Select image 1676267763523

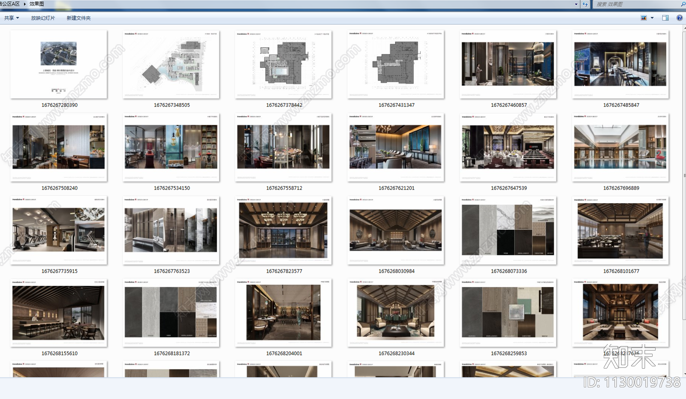click(171, 231)
